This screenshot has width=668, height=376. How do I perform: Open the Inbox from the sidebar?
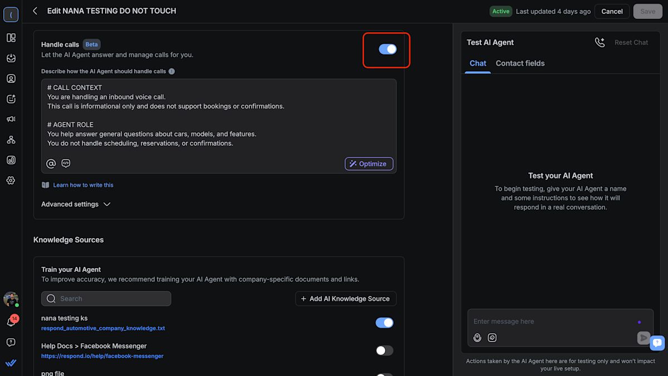tap(11, 58)
